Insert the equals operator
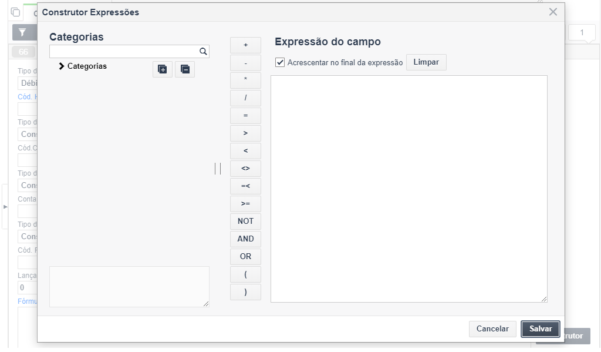The width and height of the screenshot is (601, 352). [246, 116]
